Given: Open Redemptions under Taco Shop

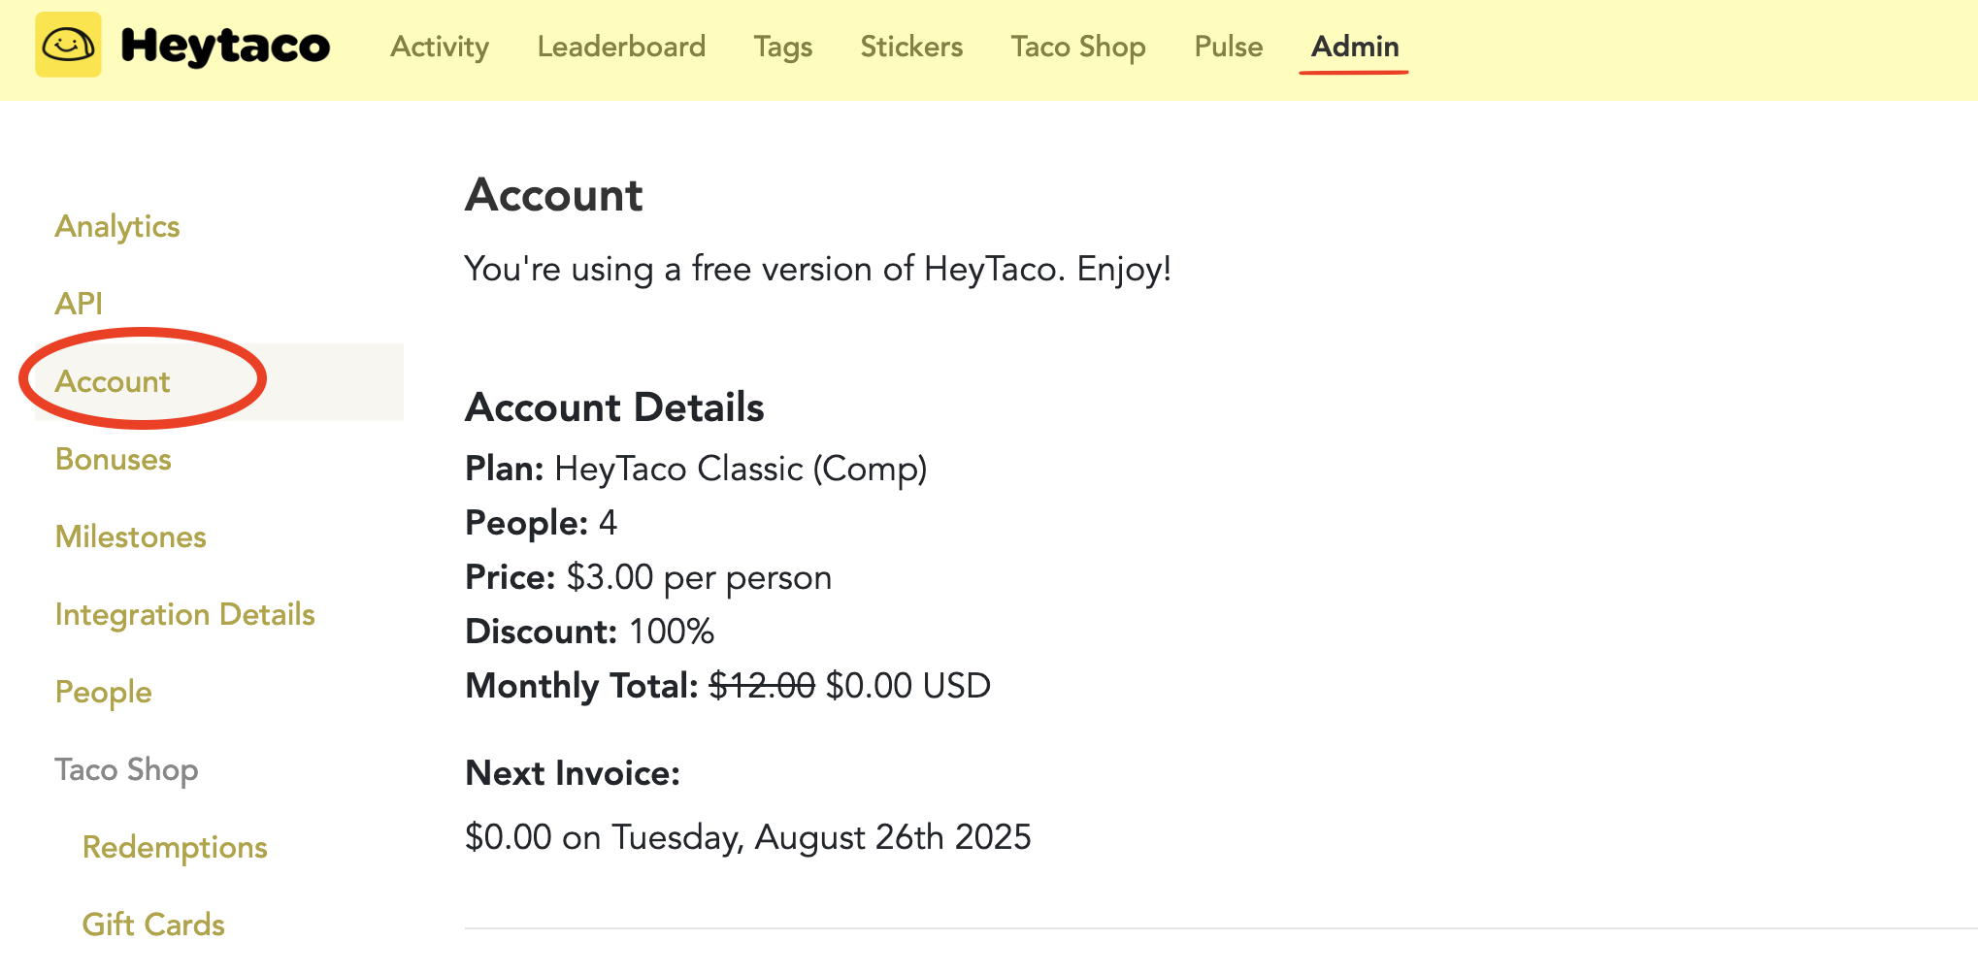Looking at the screenshot, I should click(x=175, y=847).
